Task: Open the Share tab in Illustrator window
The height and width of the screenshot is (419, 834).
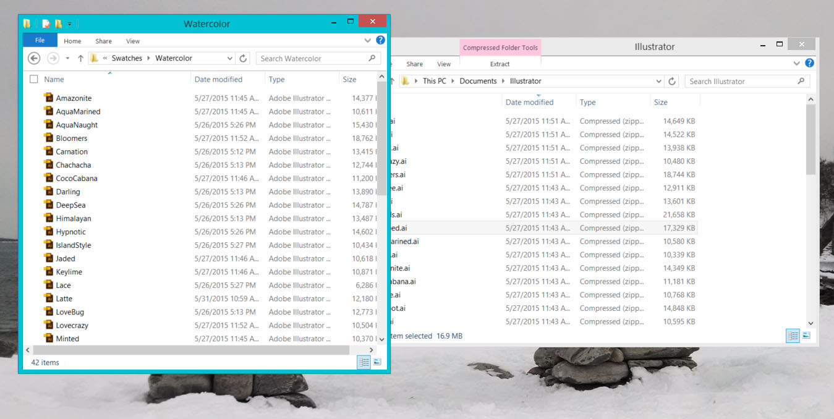Action: coord(415,64)
